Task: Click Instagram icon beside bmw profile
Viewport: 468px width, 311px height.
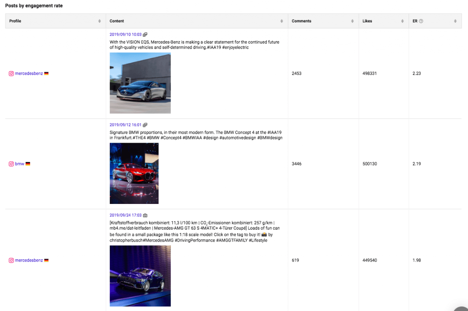Action: (x=11, y=164)
